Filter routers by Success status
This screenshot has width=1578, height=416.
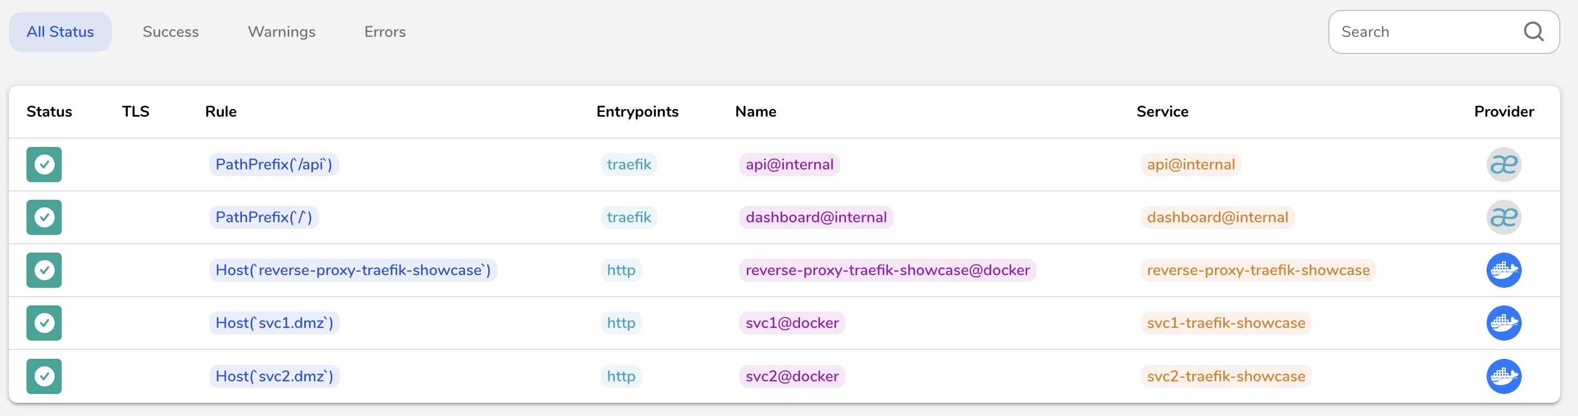point(170,32)
